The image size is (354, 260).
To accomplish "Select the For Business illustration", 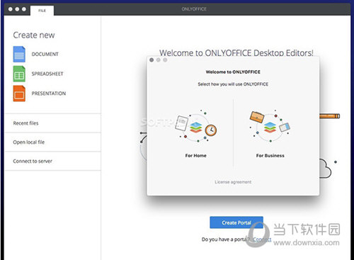I will click(270, 127).
